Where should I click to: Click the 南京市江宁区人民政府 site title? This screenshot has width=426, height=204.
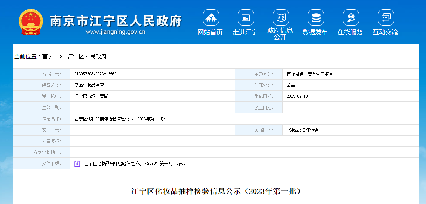click(116, 21)
